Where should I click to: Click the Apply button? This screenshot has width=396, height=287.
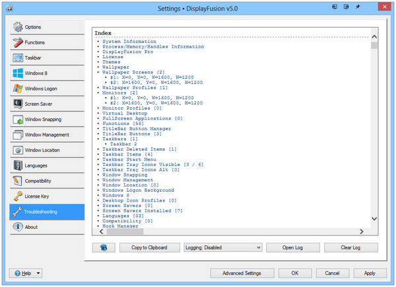point(370,273)
